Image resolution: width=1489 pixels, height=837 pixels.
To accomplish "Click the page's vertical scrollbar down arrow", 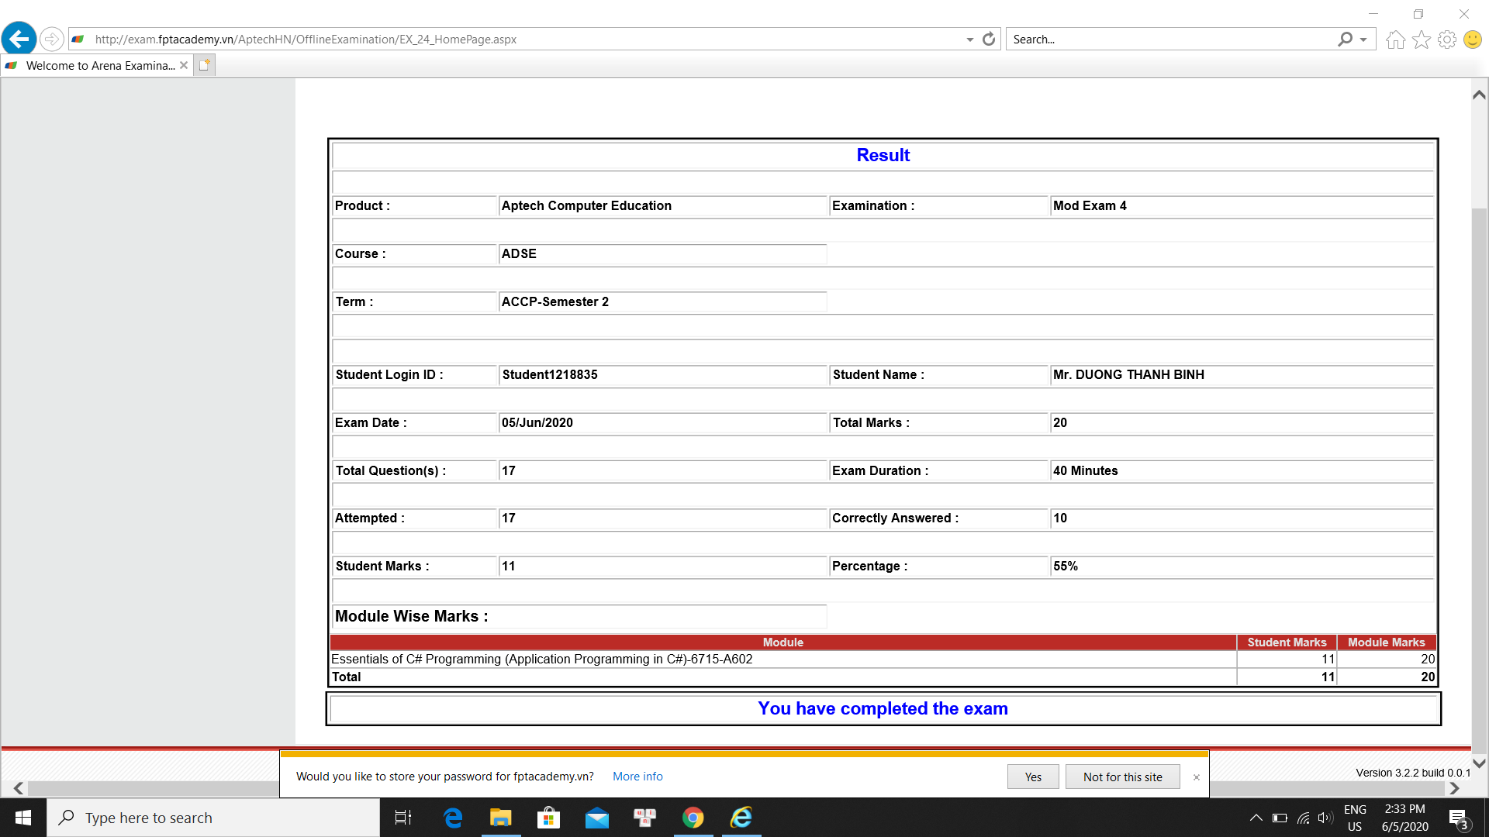I will coord(1479,763).
